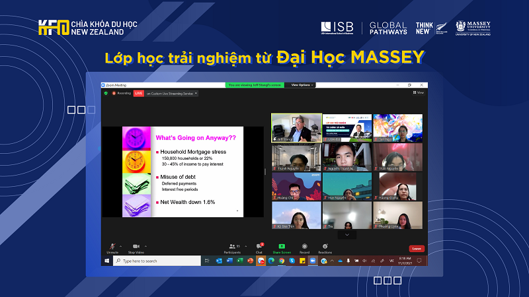Click the red Leave button
The height and width of the screenshot is (297, 529).
tap(417, 249)
